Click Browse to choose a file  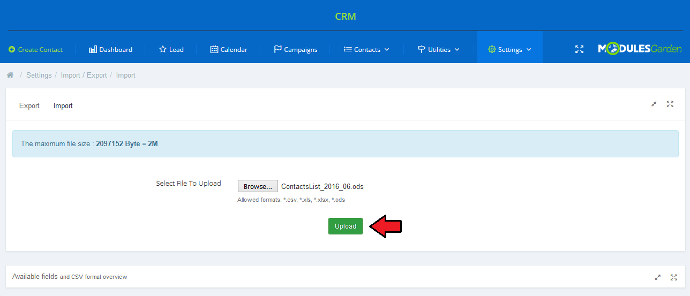[x=258, y=186]
